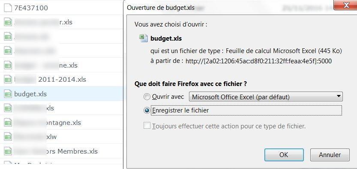357x169 pixels.
Task: Select the 'Ouvrir avec' radio button
Action: [x=147, y=97]
